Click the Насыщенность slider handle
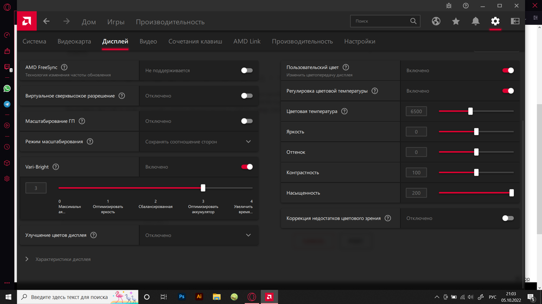The image size is (542, 304). click(x=511, y=193)
